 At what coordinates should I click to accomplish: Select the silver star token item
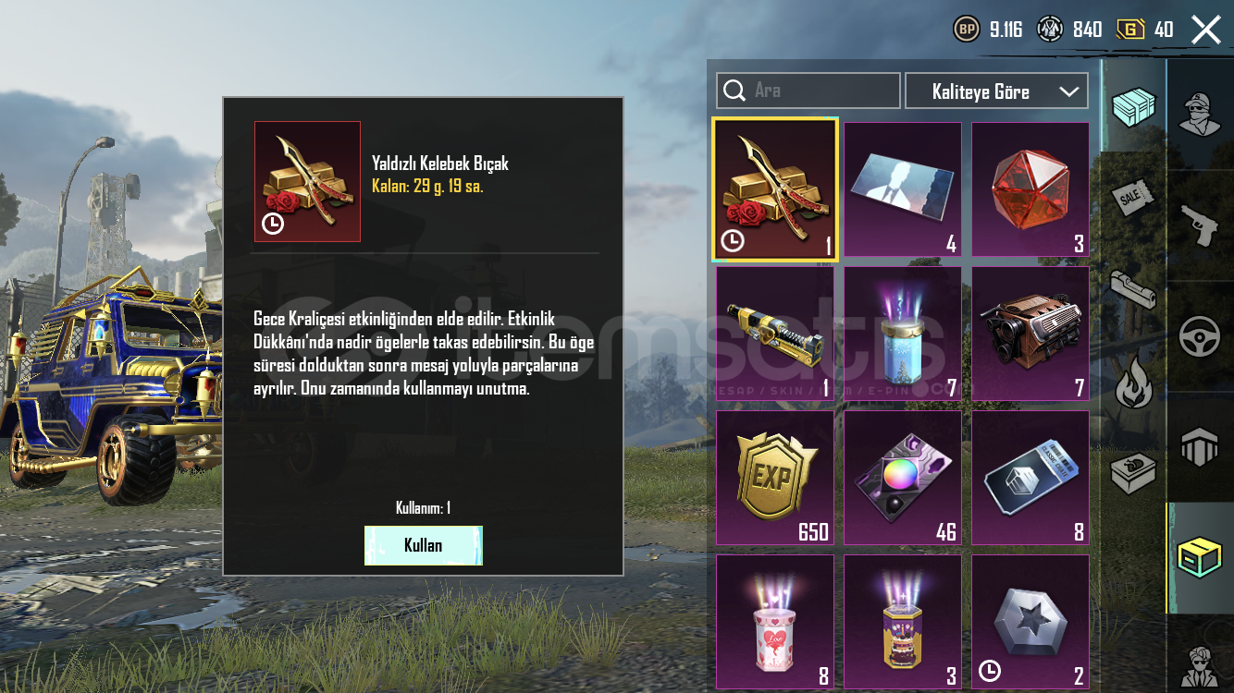click(1030, 622)
